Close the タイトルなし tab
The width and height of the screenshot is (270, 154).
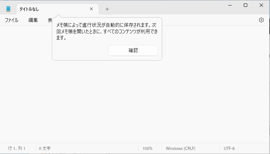pos(91,9)
